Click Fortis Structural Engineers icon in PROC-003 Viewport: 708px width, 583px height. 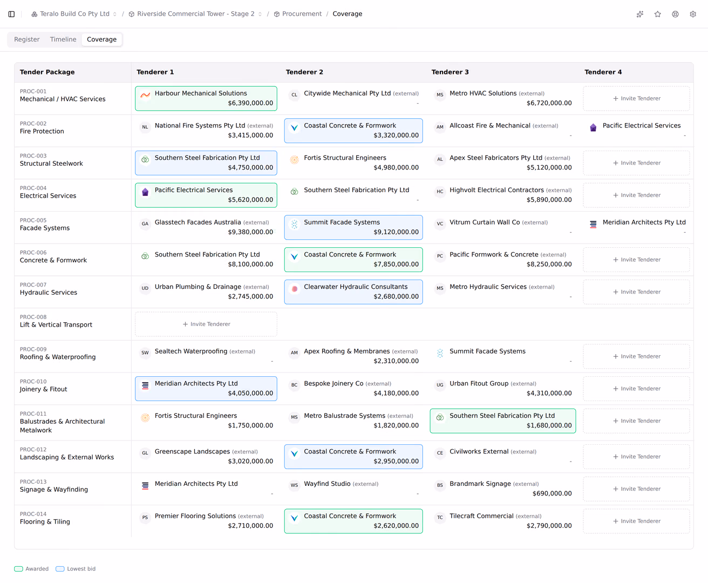[x=294, y=159]
